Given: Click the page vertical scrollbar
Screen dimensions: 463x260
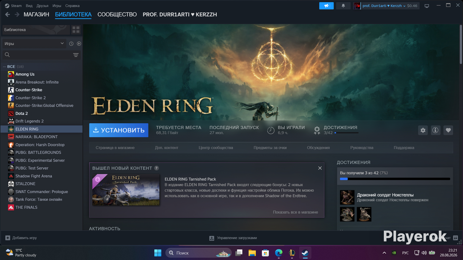Looking at the screenshot, I should pos(461,44).
